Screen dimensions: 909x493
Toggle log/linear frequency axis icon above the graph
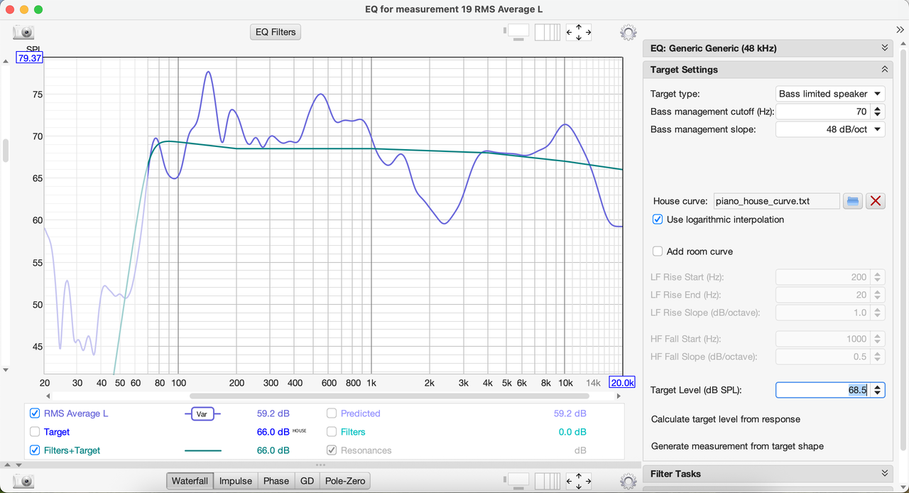pyautogui.click(x=547, y=32)
